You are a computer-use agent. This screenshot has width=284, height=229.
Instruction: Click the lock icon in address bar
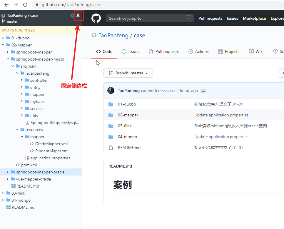(37, 5)
